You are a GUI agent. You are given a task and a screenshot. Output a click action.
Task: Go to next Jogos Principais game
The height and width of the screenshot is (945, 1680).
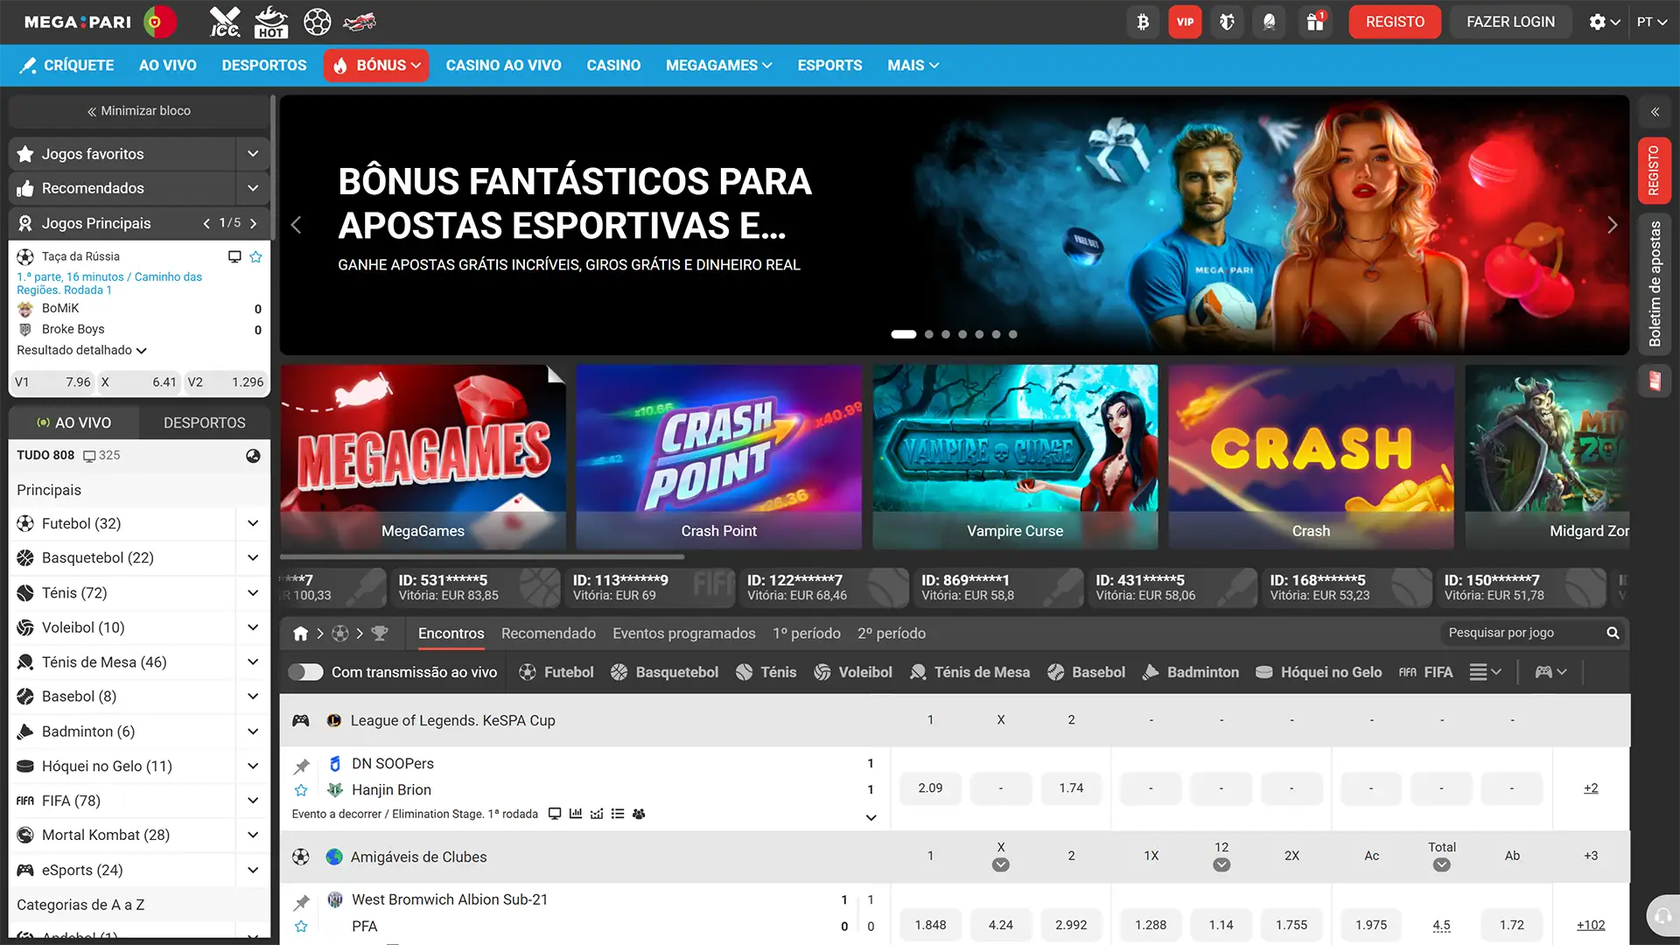pyautogui.click(x=254, y=224)
